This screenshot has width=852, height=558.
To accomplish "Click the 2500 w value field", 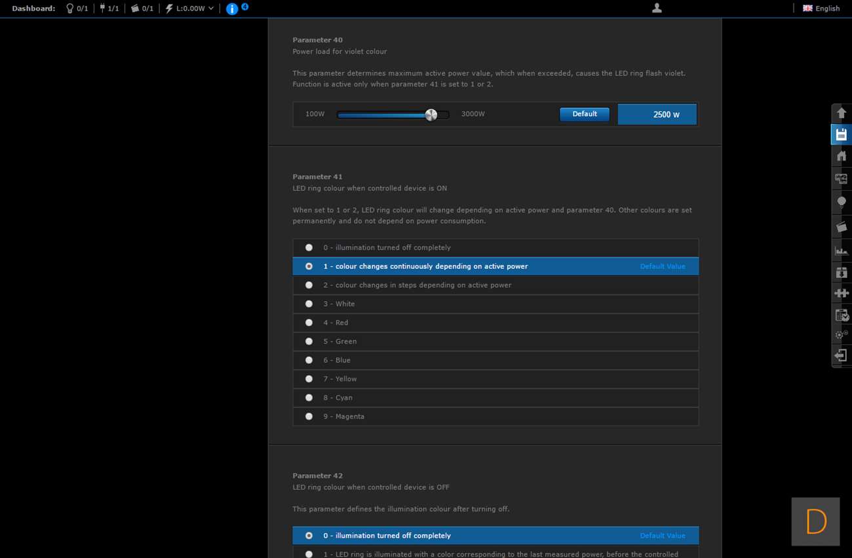I will (657, 115).
